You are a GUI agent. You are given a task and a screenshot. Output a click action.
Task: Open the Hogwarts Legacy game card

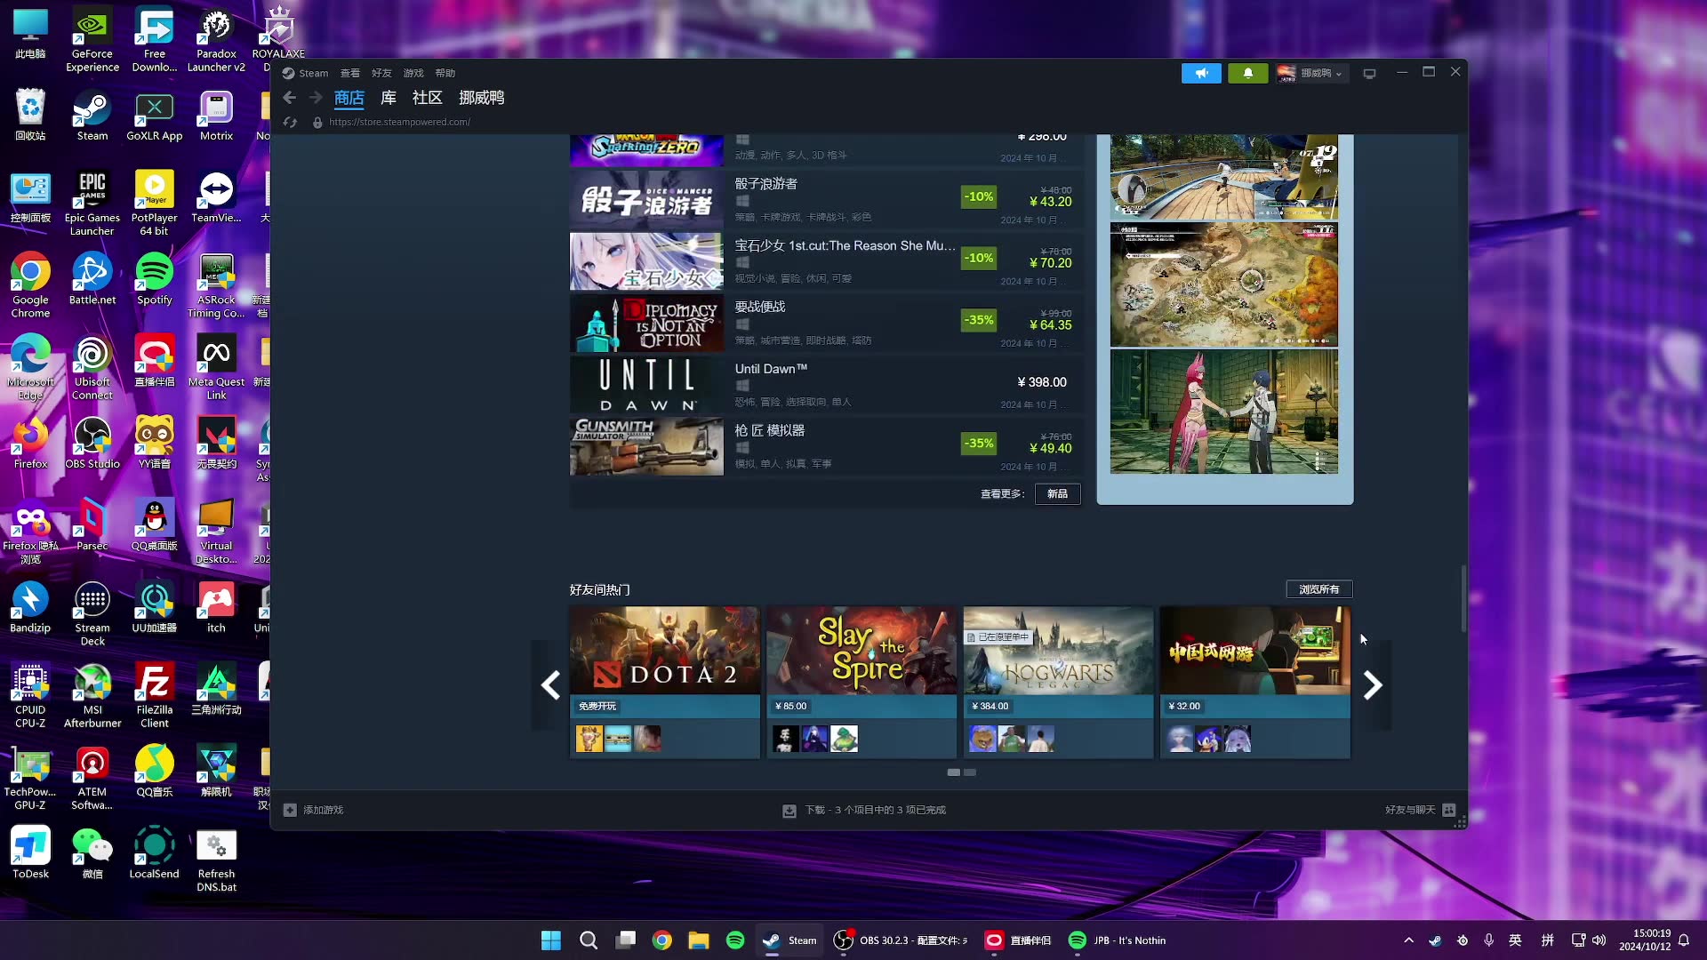[1058, 682]
